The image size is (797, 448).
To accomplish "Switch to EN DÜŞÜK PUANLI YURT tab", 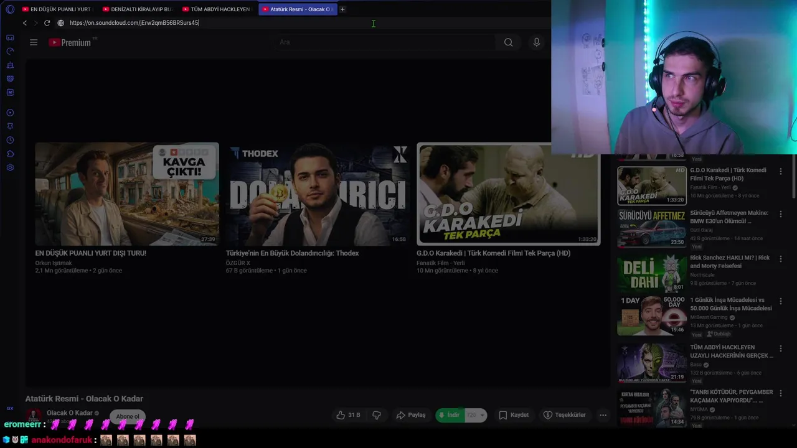I will [57, 9].
